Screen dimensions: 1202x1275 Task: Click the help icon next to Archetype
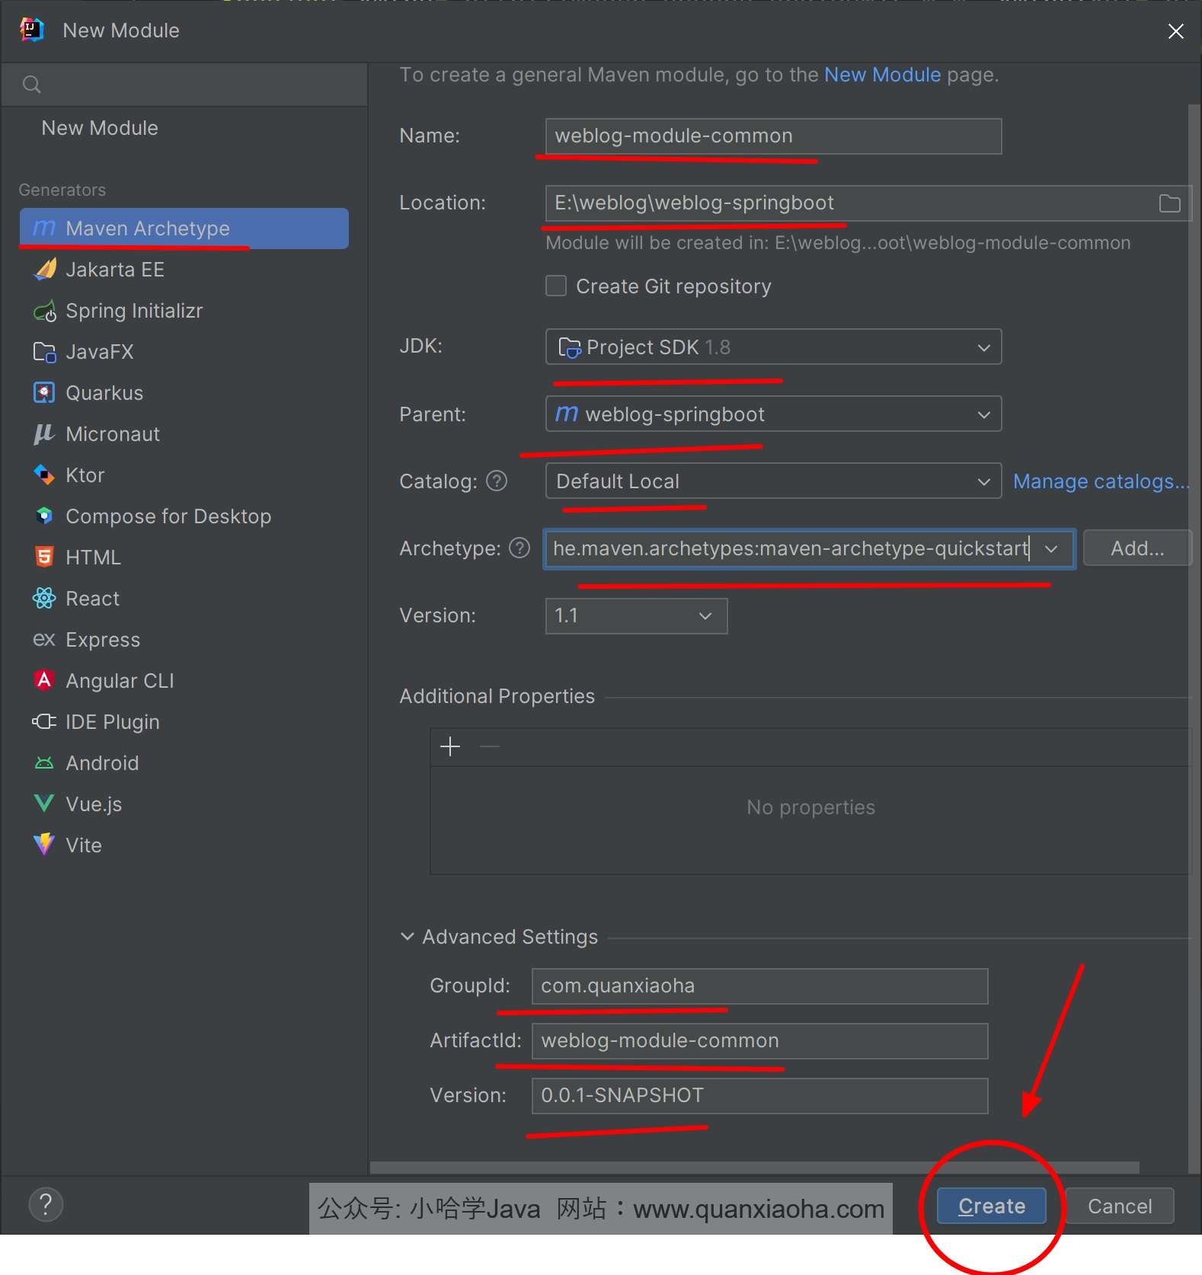tap(519, 548)
